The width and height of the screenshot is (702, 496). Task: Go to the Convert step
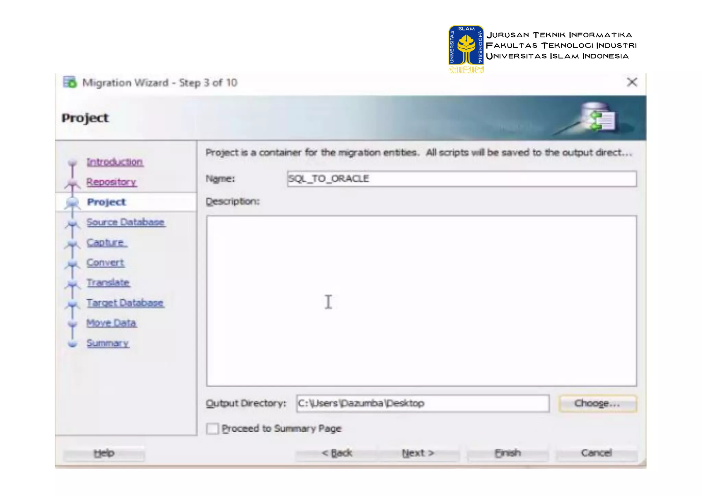coord(105,262)
